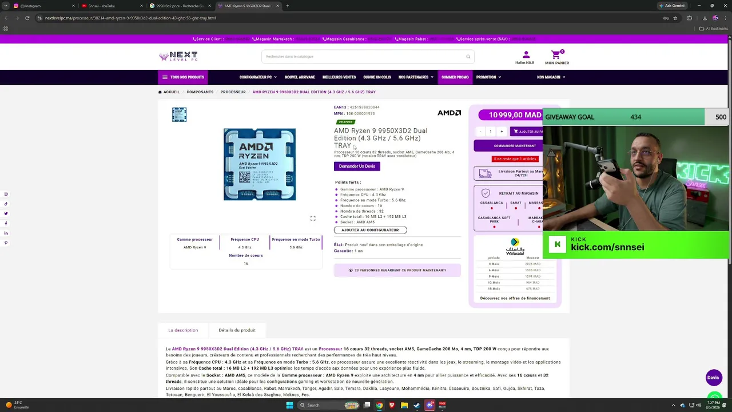Click Ajouter Au Configurateur button

(x=370, y=230)
